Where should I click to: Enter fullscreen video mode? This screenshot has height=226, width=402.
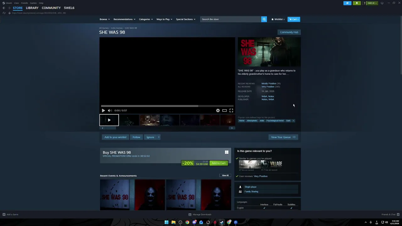tap(231, 110)
